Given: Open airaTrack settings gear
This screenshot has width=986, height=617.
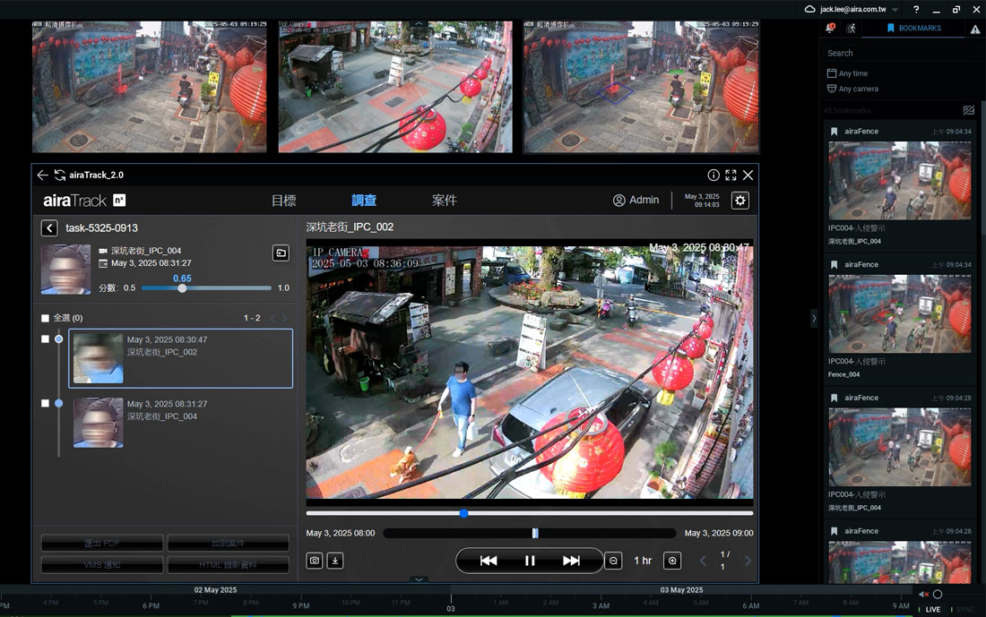Looking at the screenshot, I should pos(740,201).
